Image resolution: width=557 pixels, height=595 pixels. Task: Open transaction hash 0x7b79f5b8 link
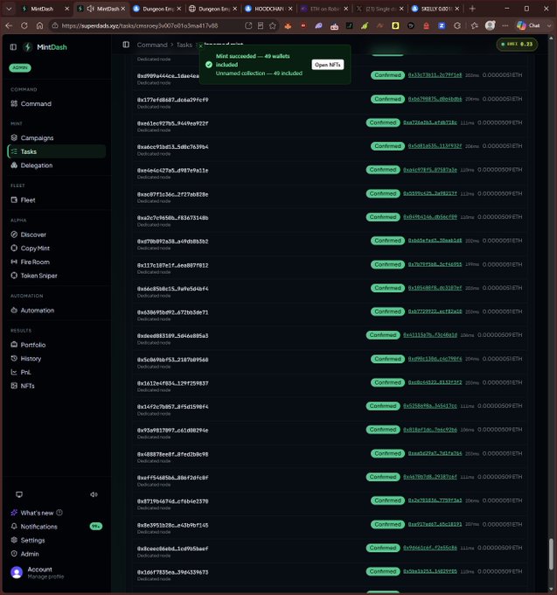(x=435, y=264)
